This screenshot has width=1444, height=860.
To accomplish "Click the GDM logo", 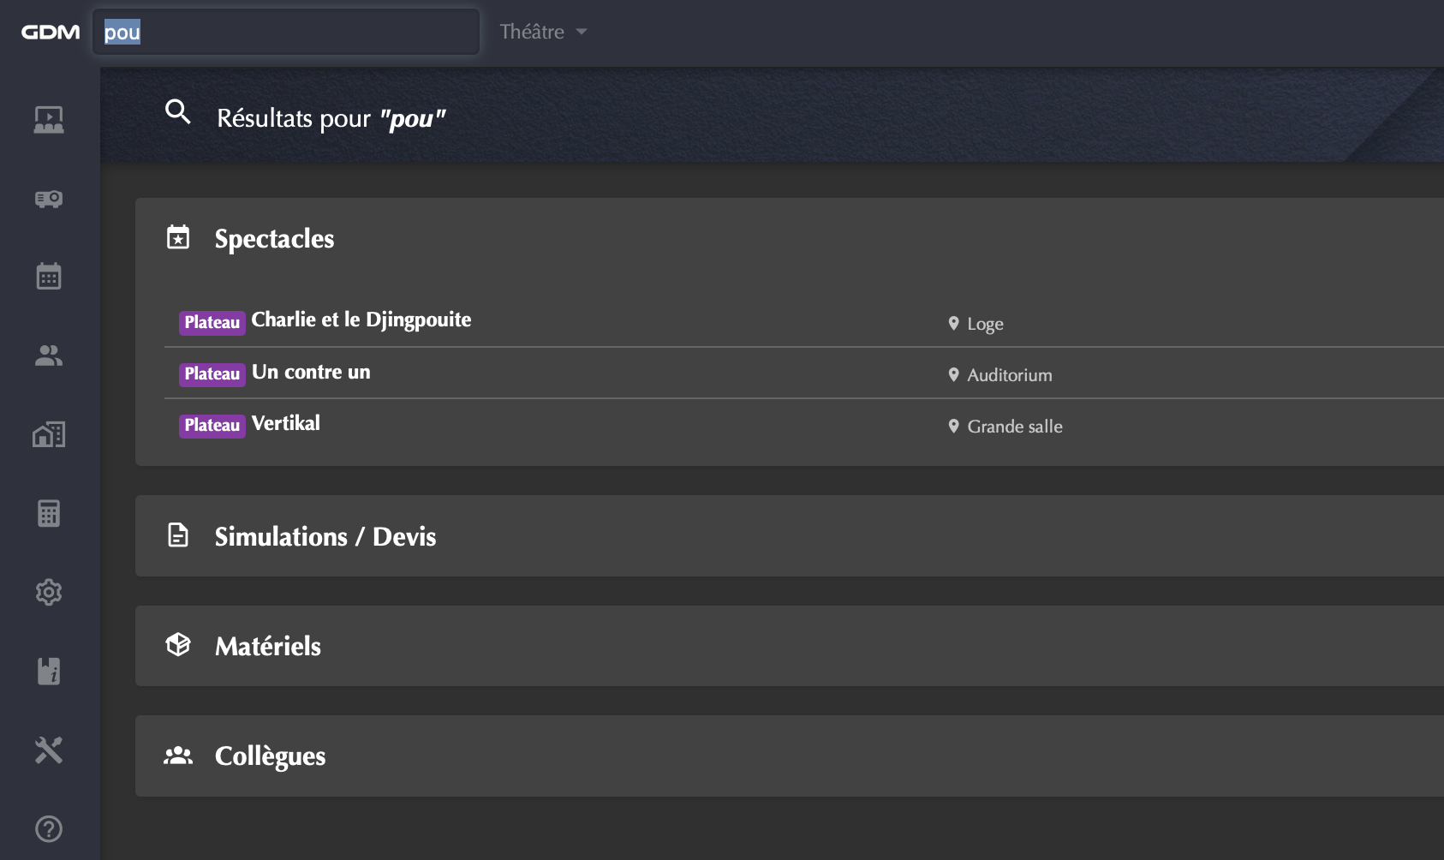I will pyautogui.click(x=51, y=33).
